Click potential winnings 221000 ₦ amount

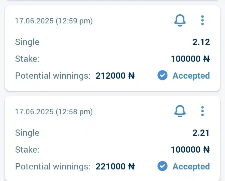pyautogui.click(x=115, y=167)
